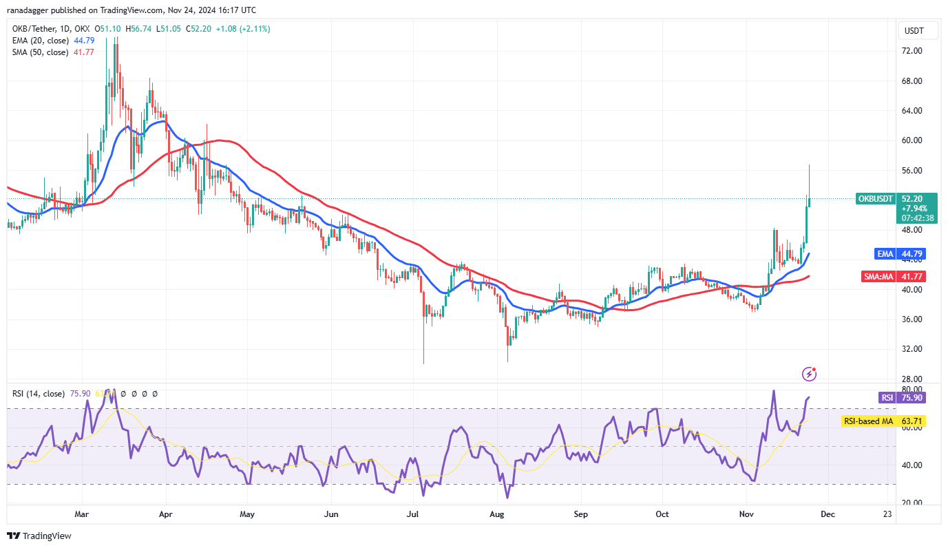
Task: Click the 07:42:38 bar countdown timer
Action: point(917,218)
